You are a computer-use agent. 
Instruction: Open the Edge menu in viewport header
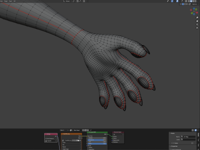(6, 1)
